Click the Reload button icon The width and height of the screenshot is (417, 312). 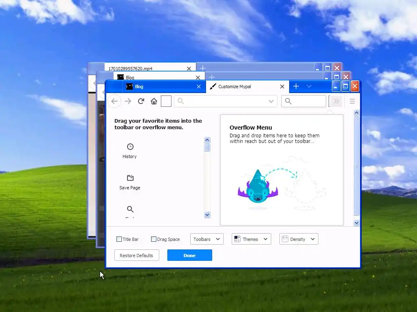pyautogui.click(x=141, y=101)
